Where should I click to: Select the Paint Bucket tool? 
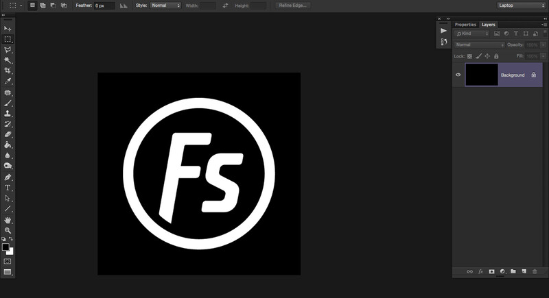point(8,145)
